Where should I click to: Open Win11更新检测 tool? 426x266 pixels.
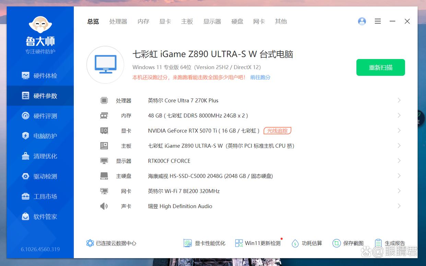258,243
